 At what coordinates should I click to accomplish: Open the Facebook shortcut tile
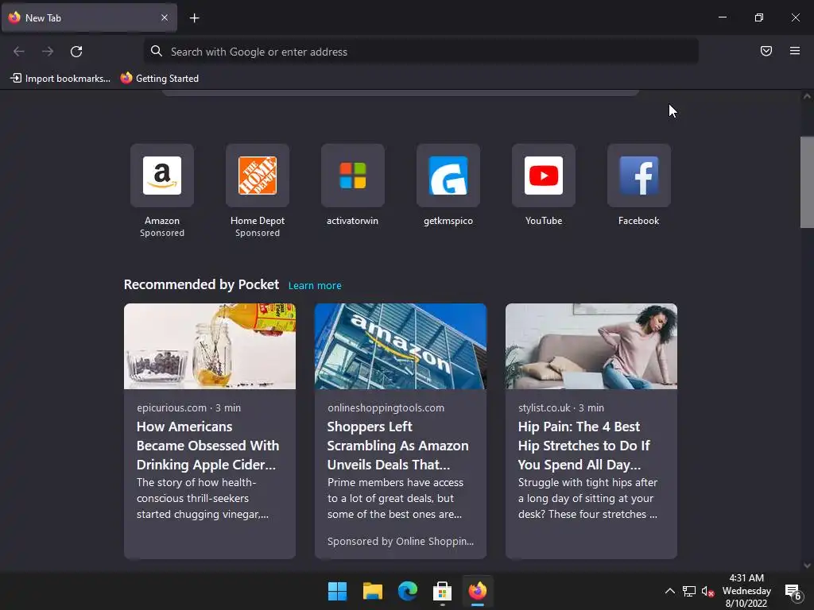tap(639, 176)
